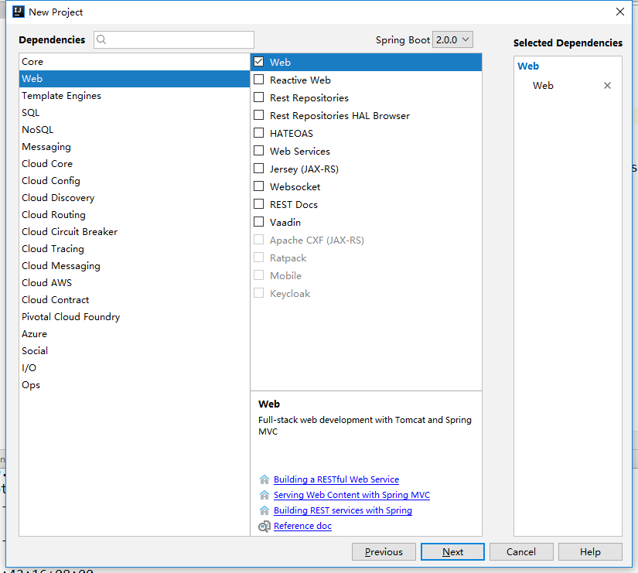This screenshot has height=573, width=638.
Task: Remove Web from Selected Dependencies with X
Action: (607, 86)
